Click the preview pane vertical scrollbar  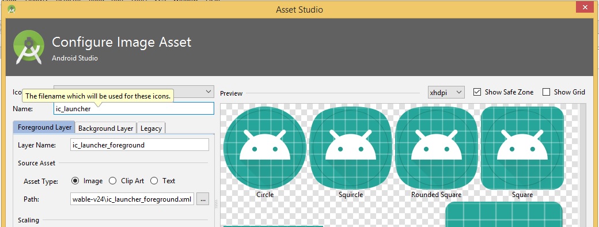click(x=582, y=165)
